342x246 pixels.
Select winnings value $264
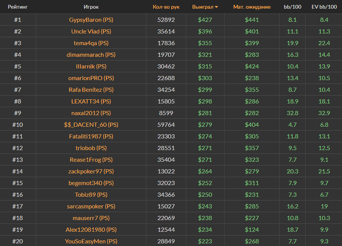pos(205,171)
